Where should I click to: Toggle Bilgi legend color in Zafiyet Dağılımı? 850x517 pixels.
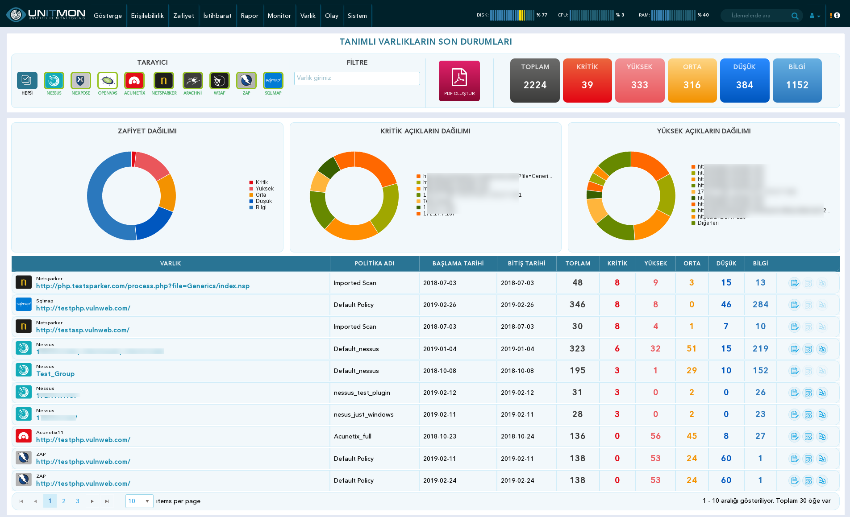point(251,207)
